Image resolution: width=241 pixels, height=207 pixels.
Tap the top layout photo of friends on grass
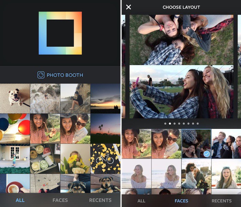181,40
